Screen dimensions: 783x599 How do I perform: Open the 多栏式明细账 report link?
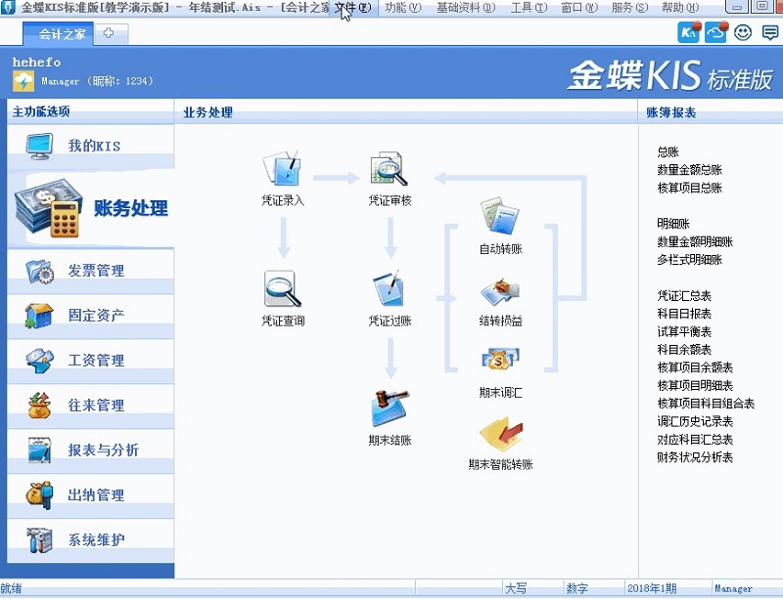[x=689, y=260]
